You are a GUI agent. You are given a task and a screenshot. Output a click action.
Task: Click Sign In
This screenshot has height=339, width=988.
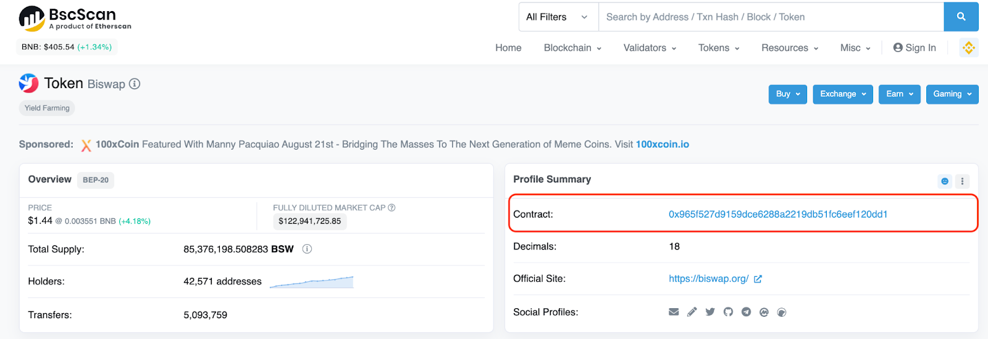[915, 48]
